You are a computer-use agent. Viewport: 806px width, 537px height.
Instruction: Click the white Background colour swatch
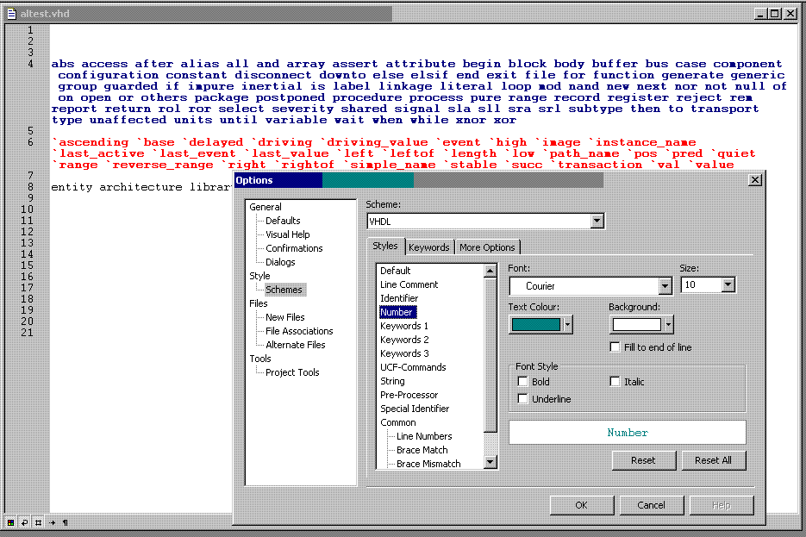pos(636,324)
